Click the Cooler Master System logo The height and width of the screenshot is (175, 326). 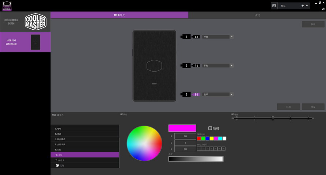(x=36, y=22)
